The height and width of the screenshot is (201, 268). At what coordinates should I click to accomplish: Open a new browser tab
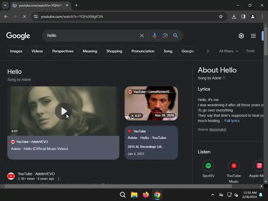tap(76, 5)
